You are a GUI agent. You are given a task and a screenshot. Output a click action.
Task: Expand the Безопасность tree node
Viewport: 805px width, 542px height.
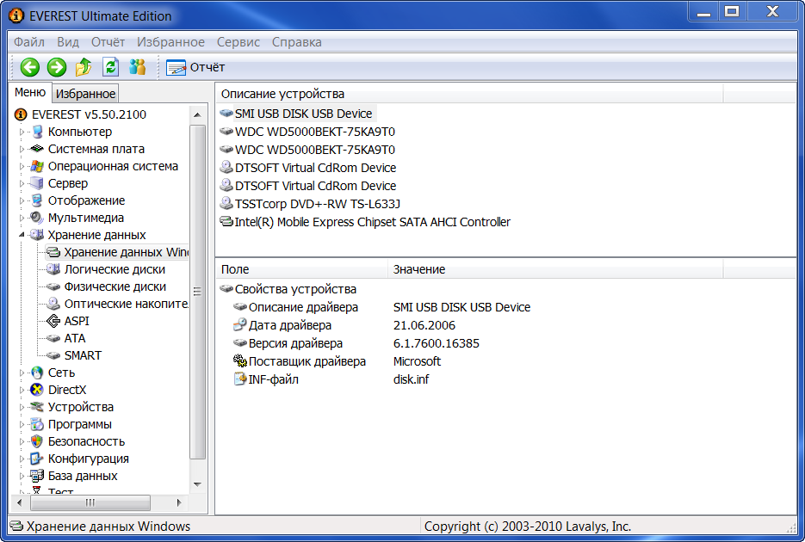point(22,441)
